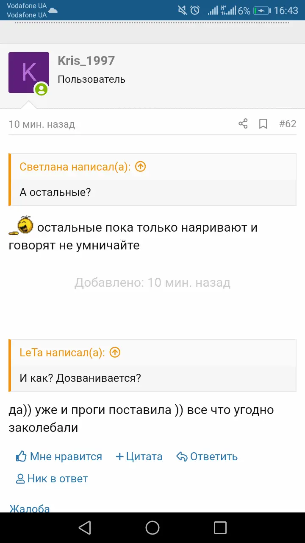Add post to quotes with Цитата

pyautogui.click(x=139, y=456)
